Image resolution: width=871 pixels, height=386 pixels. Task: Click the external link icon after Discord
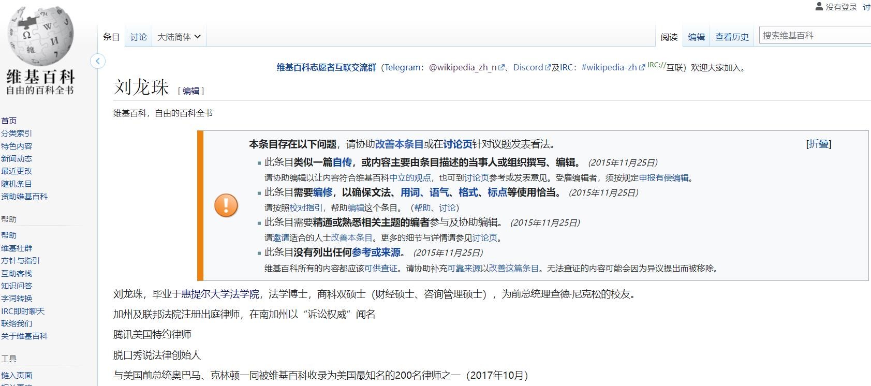[x=548, y=68]
